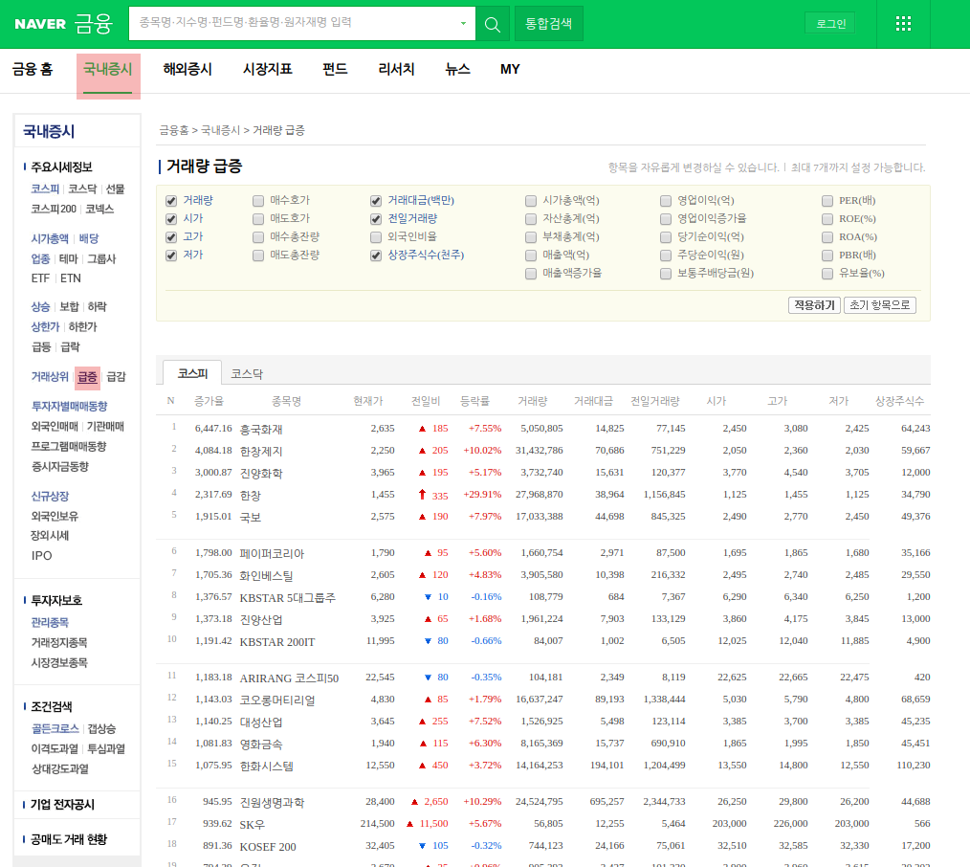
Task: Switch to the 코스닥 tab
Action: tap(247, 374)
